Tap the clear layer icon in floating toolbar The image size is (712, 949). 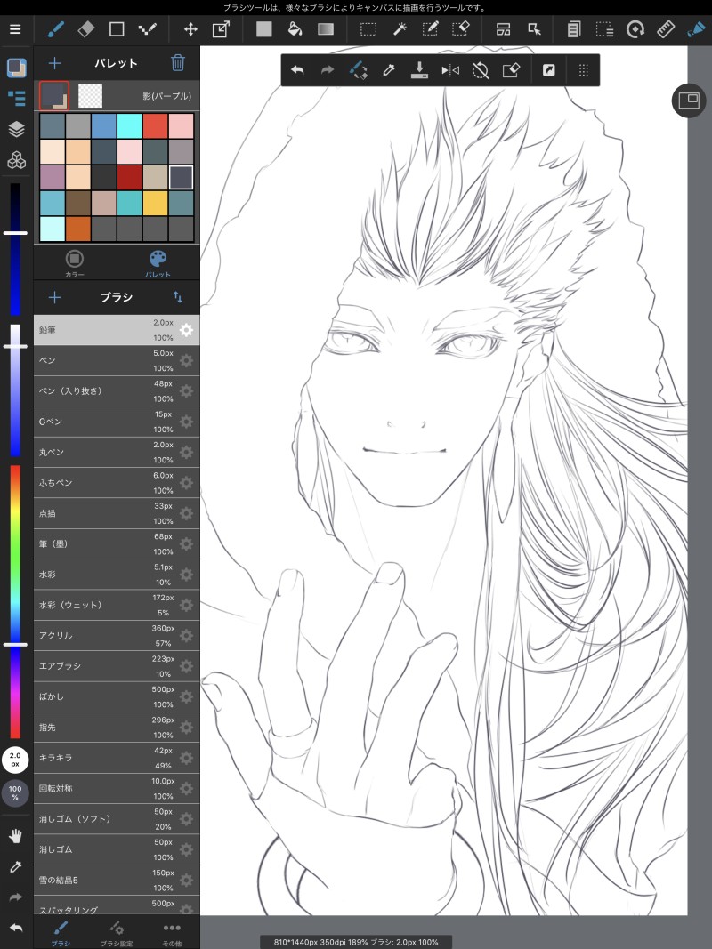[511, 70]
